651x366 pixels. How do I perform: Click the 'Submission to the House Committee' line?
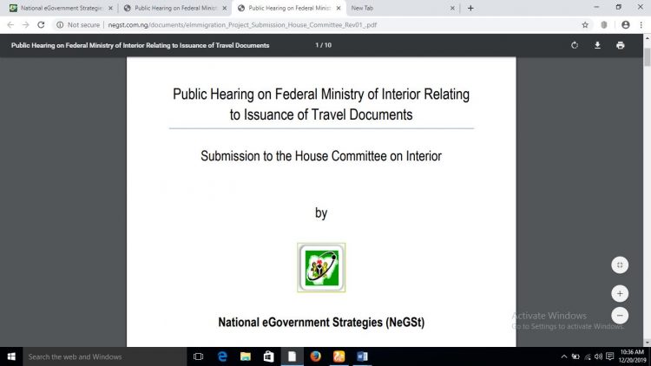[321, 156]
